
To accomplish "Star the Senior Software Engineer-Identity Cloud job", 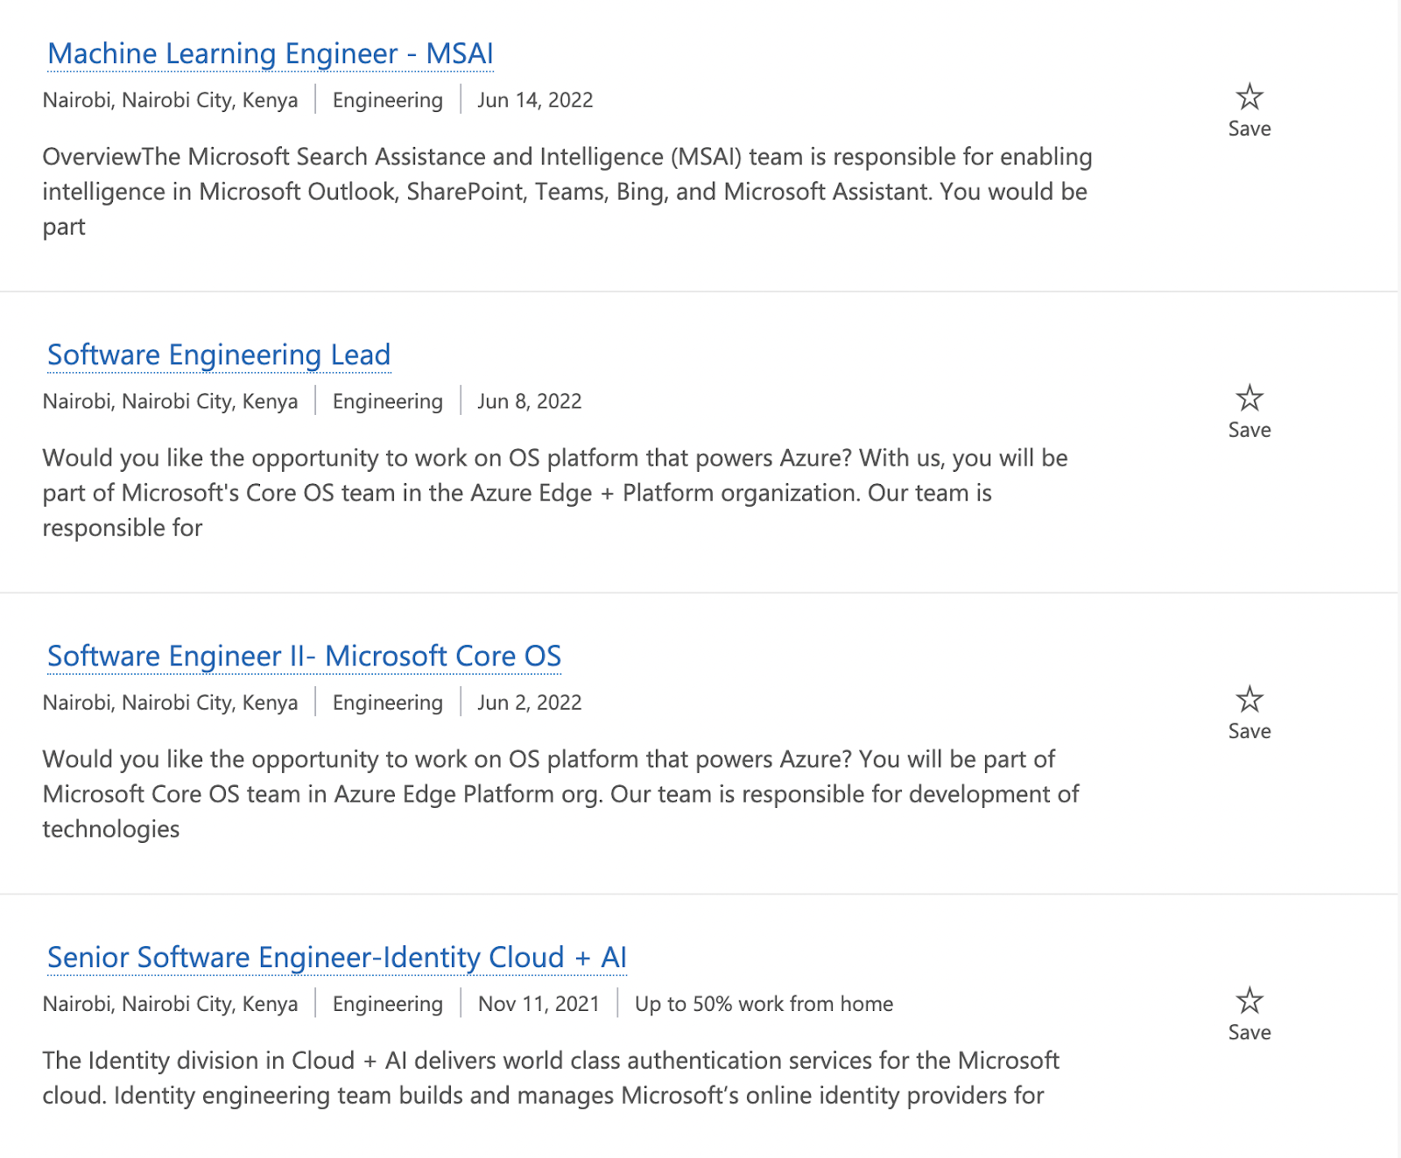I will click(x=1250, y=1000).
